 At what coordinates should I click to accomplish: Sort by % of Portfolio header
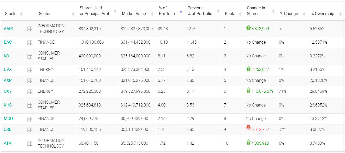coord(167,11)
